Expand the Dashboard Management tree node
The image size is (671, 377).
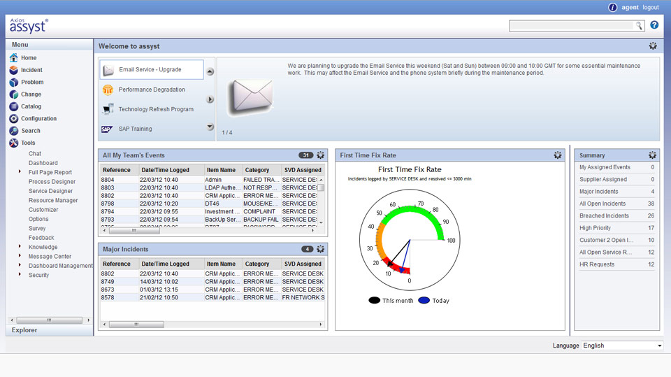(20, 266)
